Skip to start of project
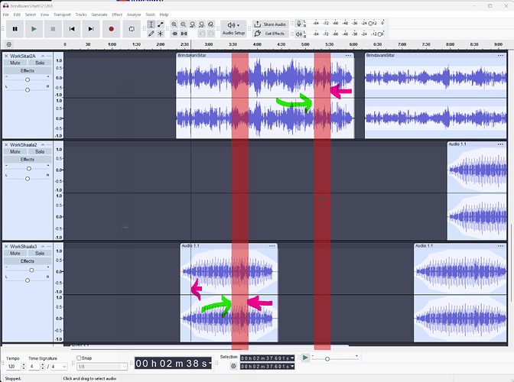The image size is (514, 382). (x=72, y=29)
